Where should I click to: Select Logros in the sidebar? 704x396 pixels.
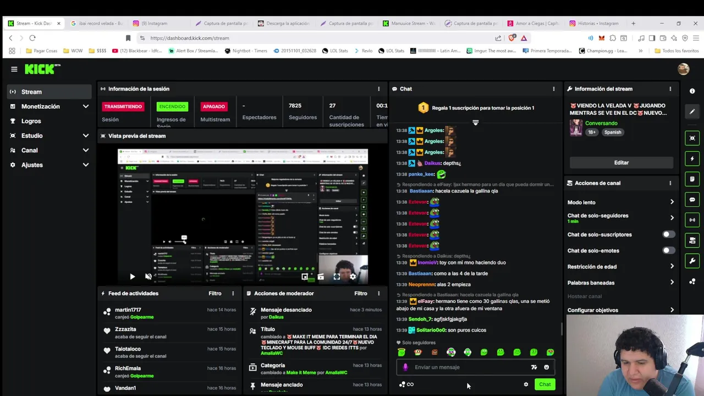50,121
